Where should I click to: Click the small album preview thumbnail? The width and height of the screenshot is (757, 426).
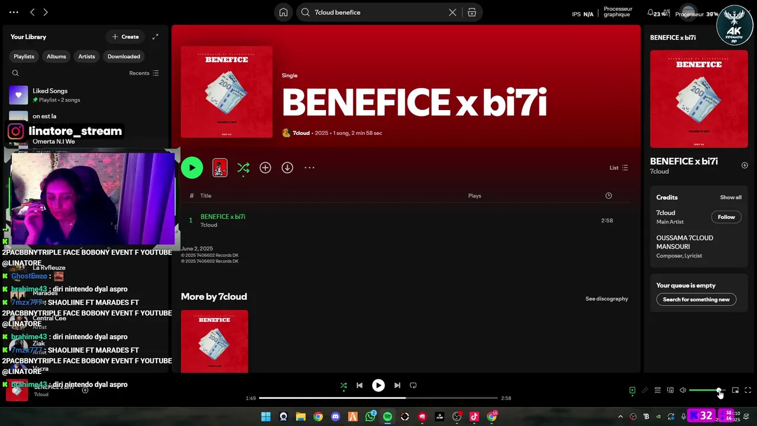pyautogui.click(x=219, y=168)
